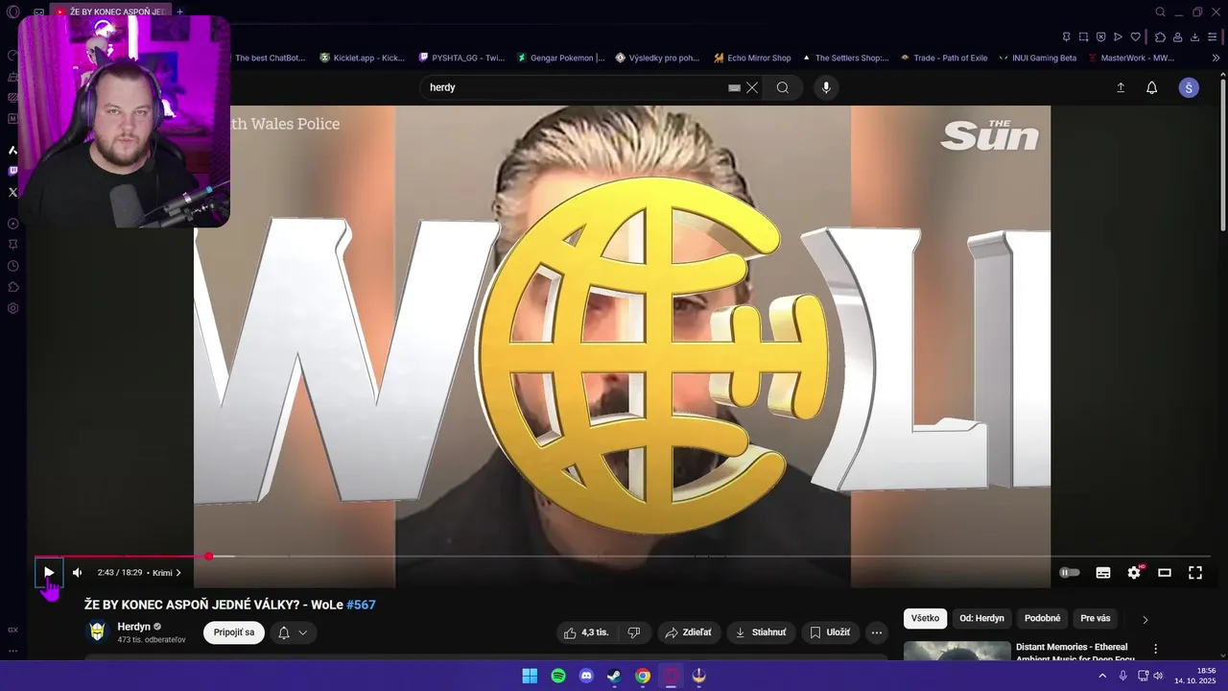Click the Zdieľať share button

(689, 632)
